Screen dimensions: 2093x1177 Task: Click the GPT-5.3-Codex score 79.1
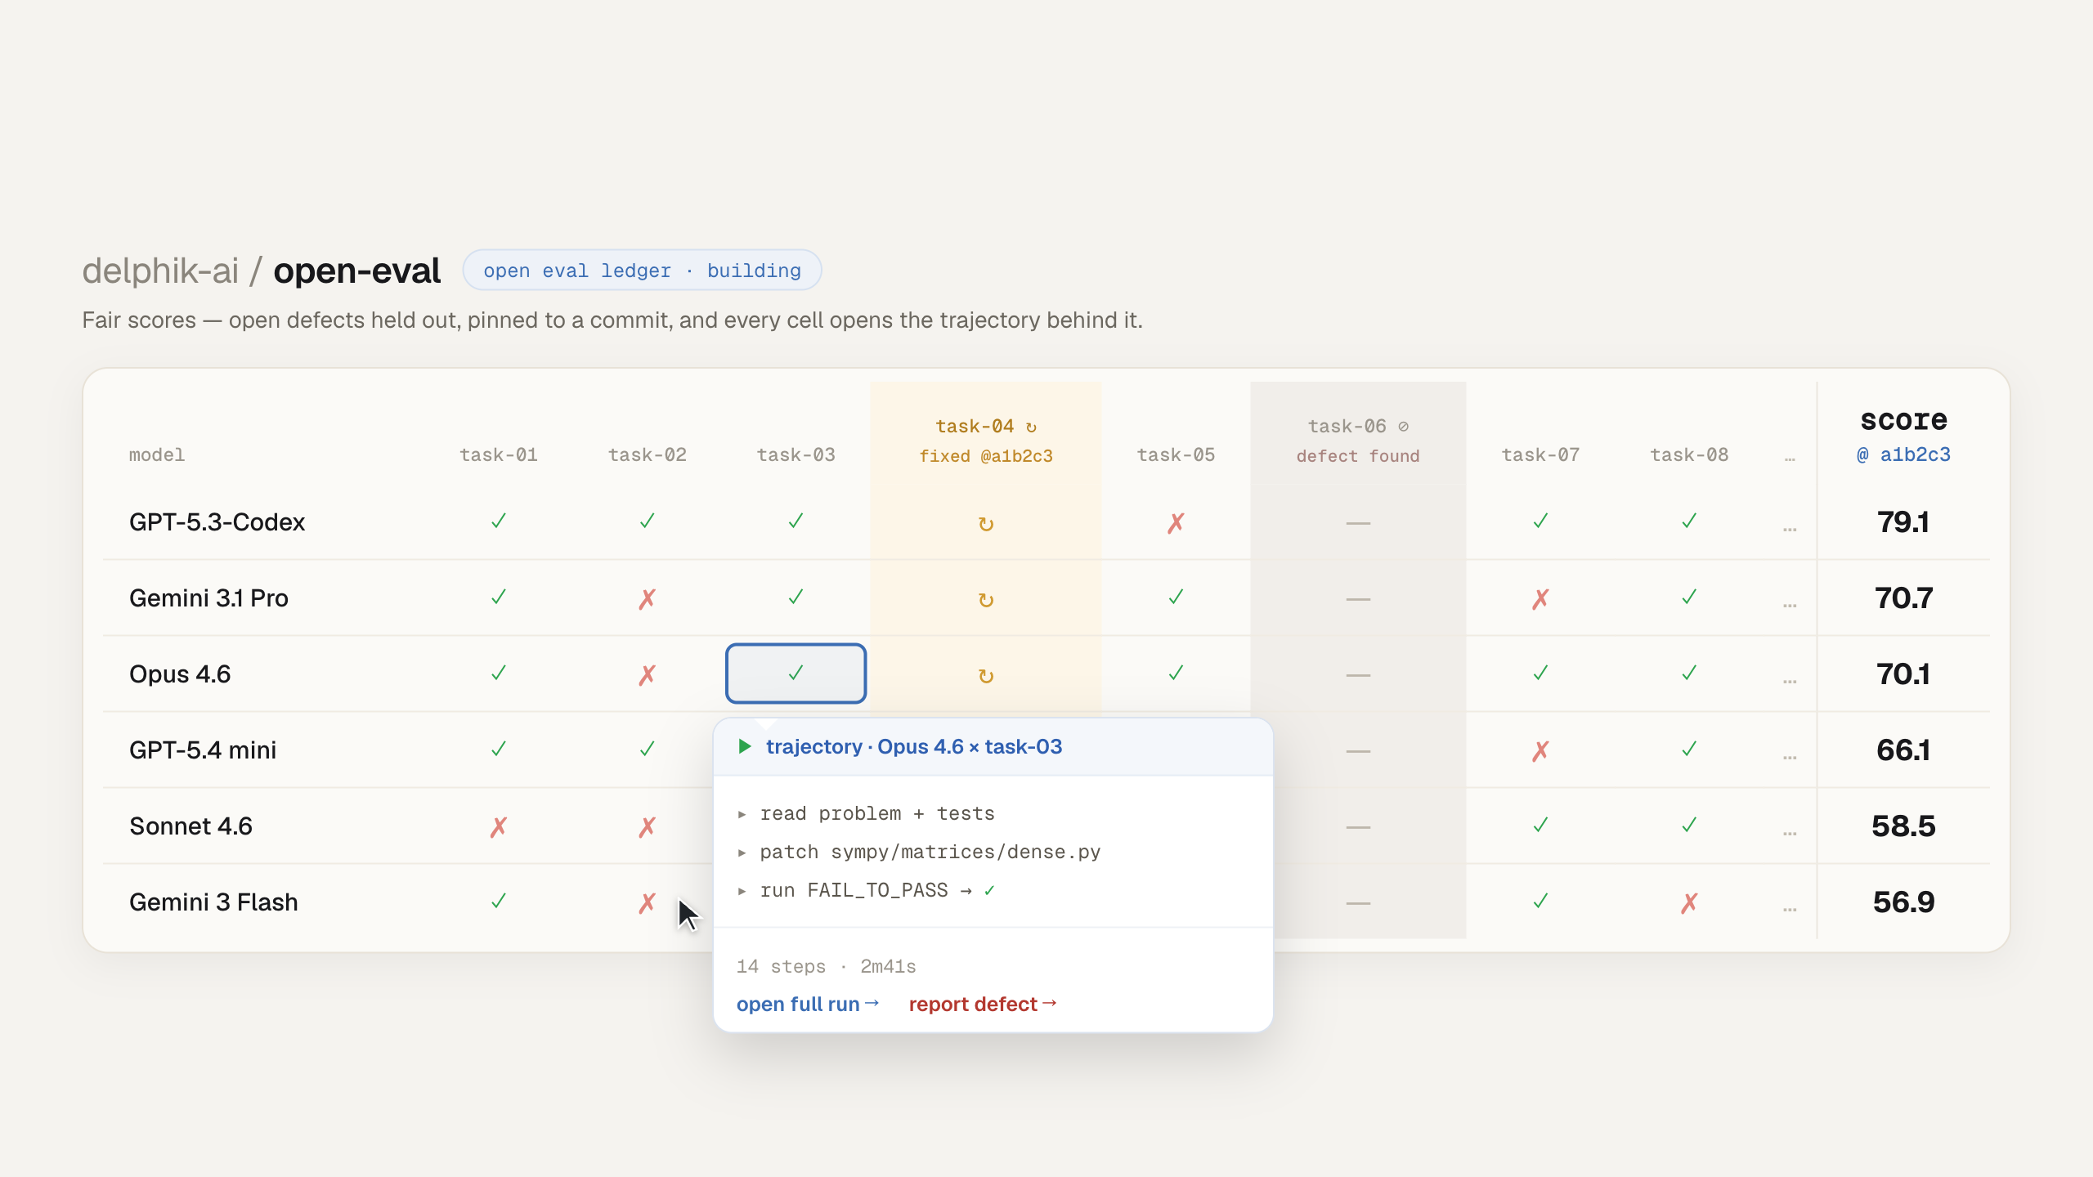click(x=1903, y=521)
